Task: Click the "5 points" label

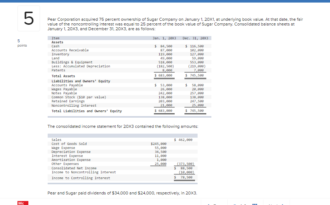Action: click(22, 43)
